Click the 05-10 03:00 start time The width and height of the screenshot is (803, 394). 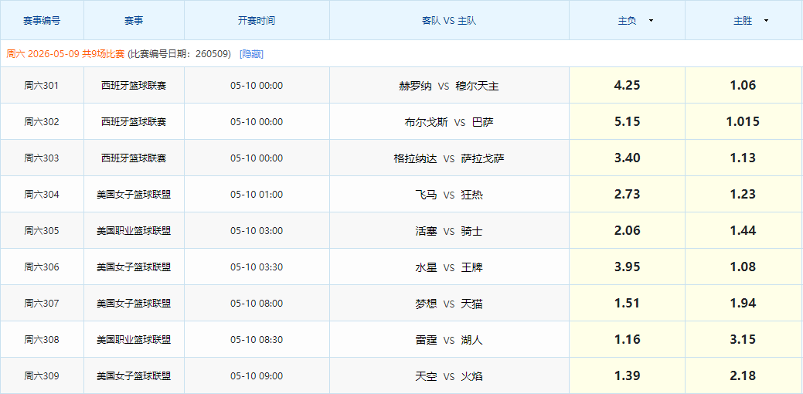pyautogui.click(x=257, y=231)
